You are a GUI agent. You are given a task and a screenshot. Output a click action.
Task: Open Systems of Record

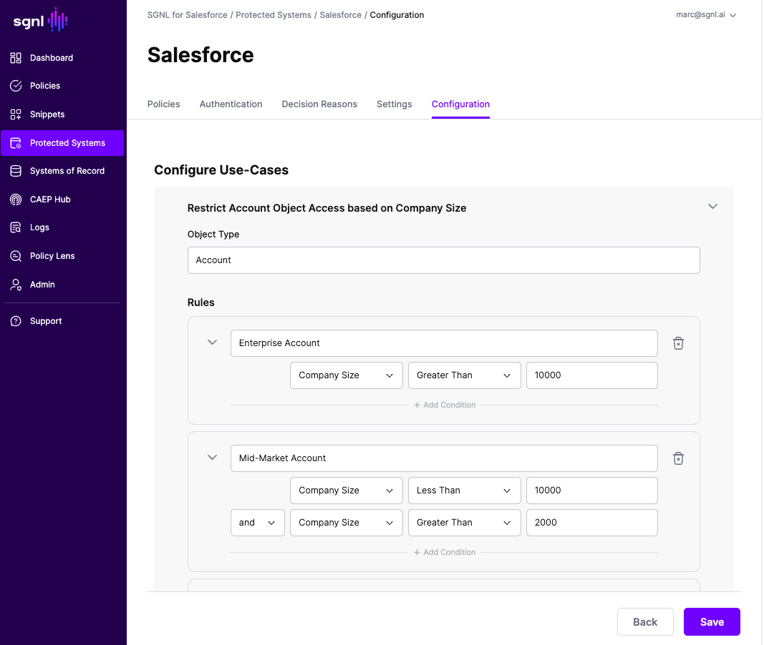tap(67, 171)
